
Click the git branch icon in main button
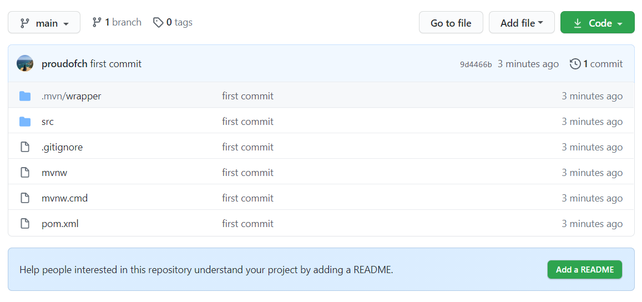(24, 23)
